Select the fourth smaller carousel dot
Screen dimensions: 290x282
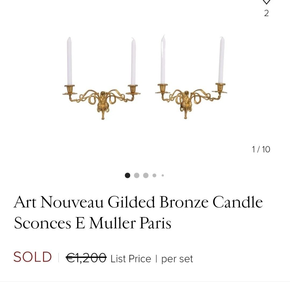(x=154, y=175)
